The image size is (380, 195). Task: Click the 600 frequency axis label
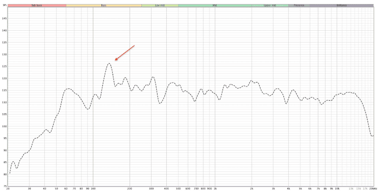pos(188,189)
